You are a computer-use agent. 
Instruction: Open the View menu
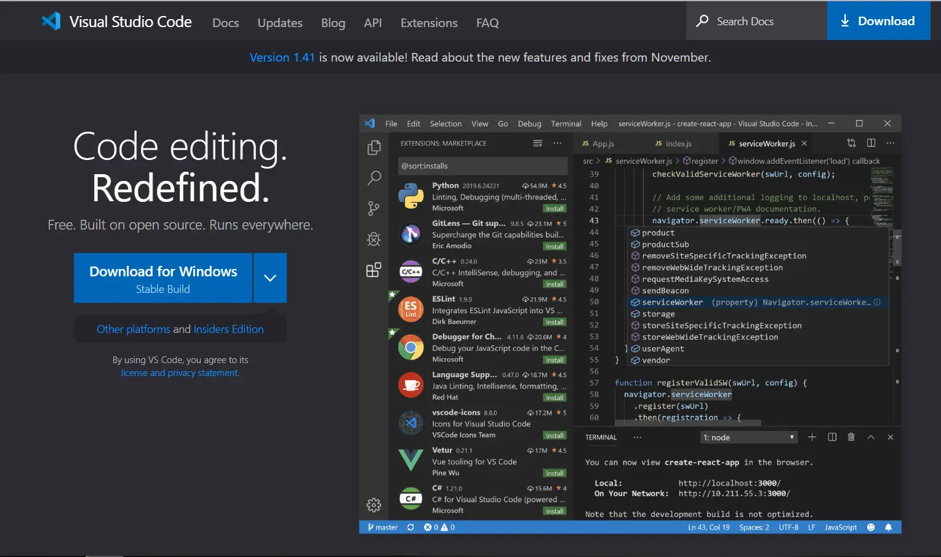pyautogui.click(x=480, y=124)
